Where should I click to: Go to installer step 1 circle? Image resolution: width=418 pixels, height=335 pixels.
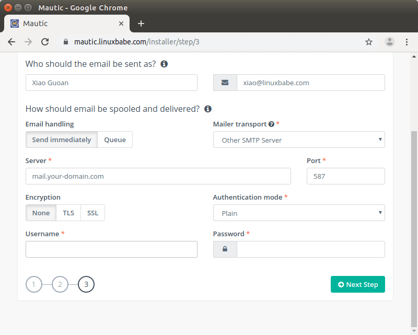pos(33,284)
